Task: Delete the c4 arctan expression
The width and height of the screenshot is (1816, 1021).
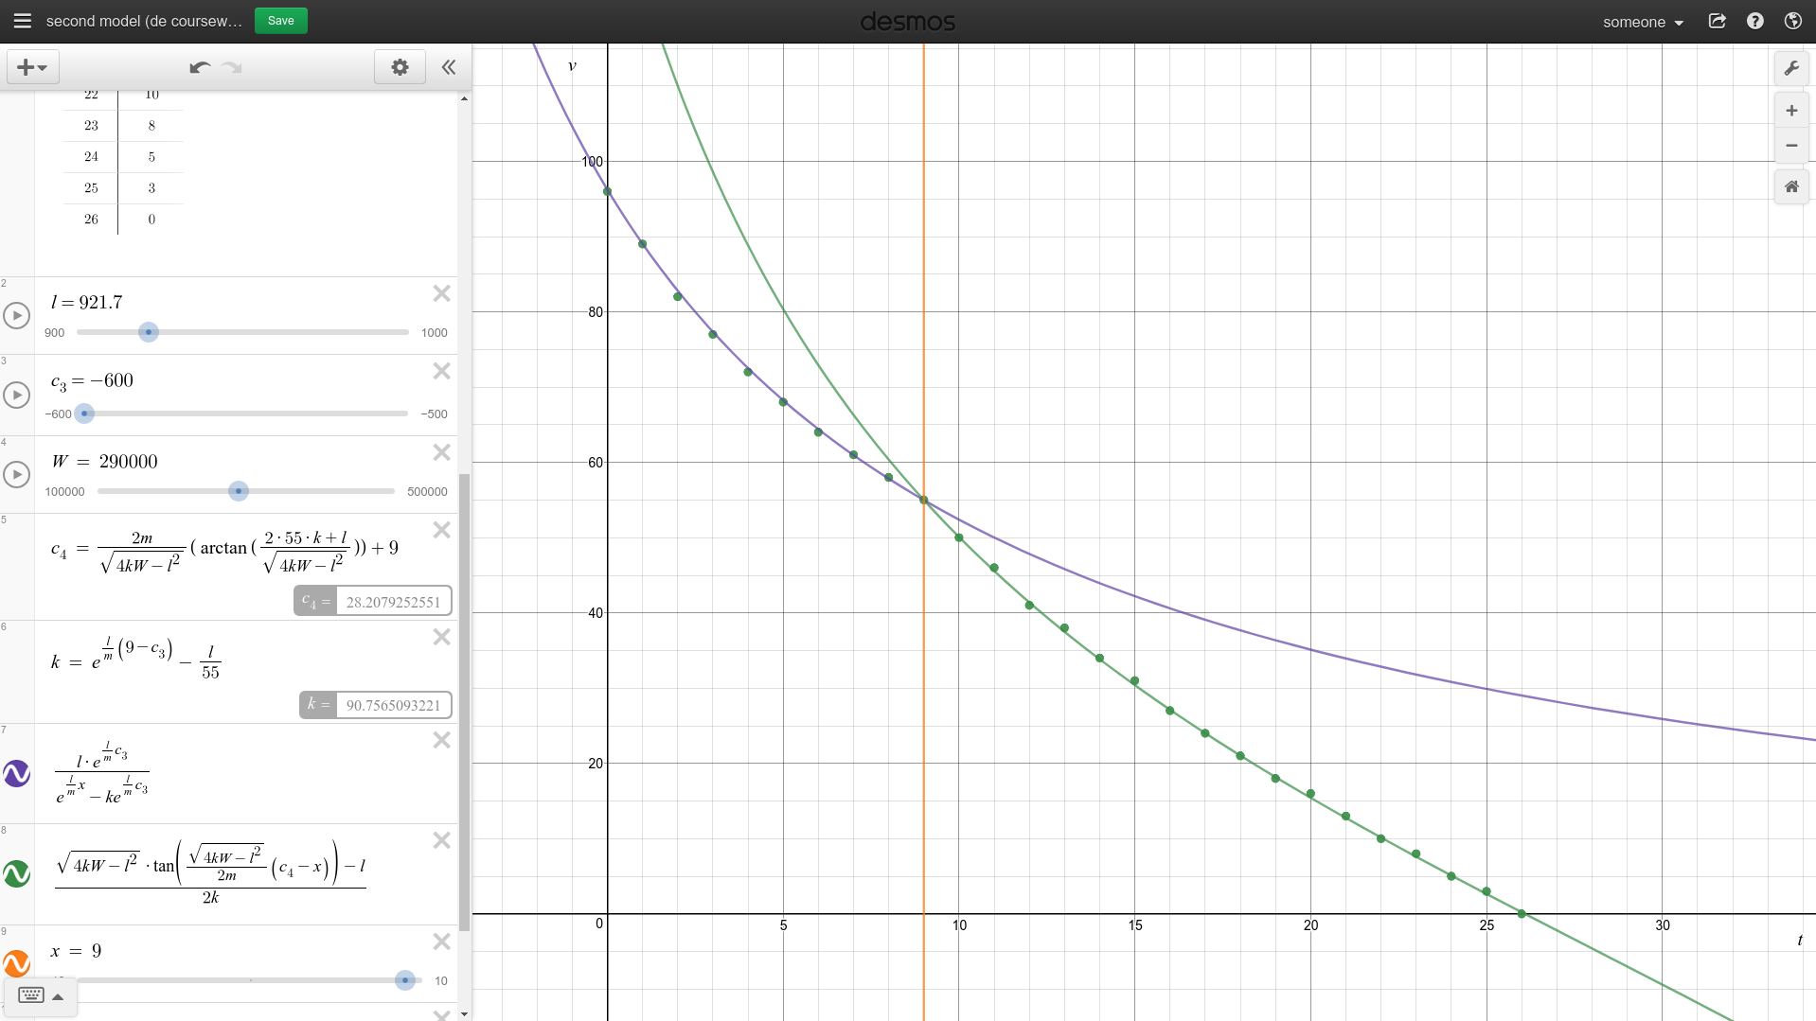Action: 442,530
